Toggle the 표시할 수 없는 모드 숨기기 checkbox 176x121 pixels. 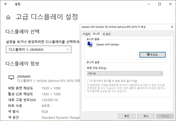coord(88,81)
